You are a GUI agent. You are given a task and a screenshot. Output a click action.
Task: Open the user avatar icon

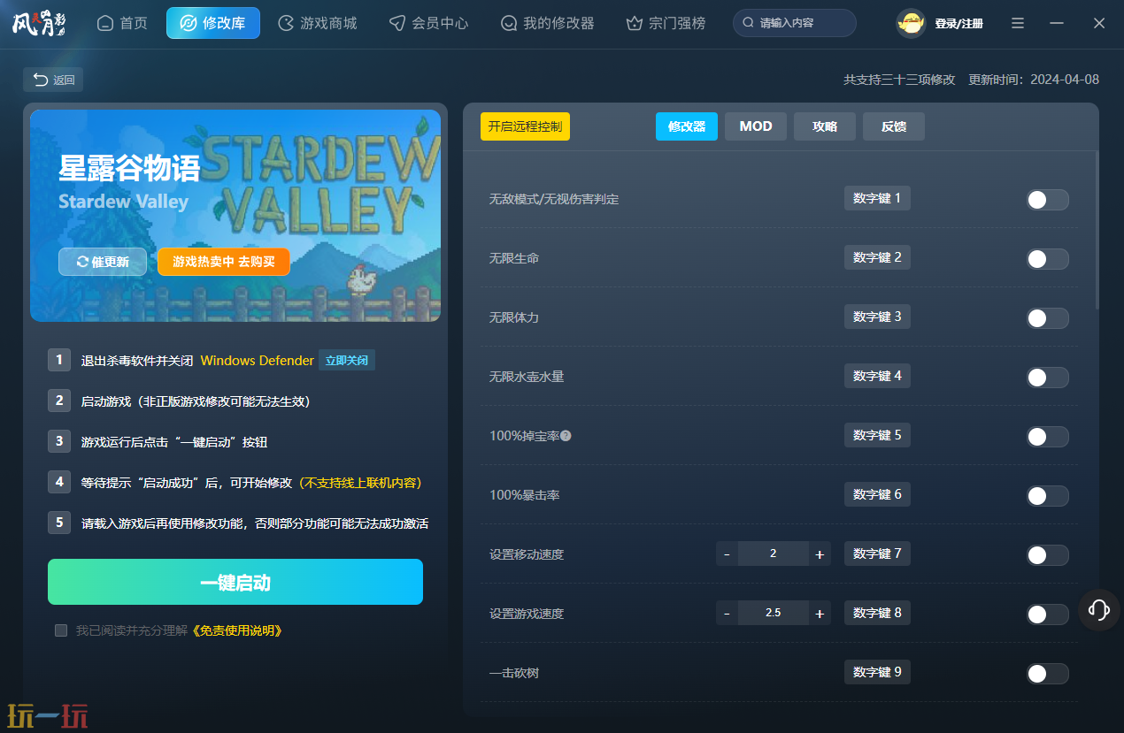pyautogui.click(x=911, y=23)
